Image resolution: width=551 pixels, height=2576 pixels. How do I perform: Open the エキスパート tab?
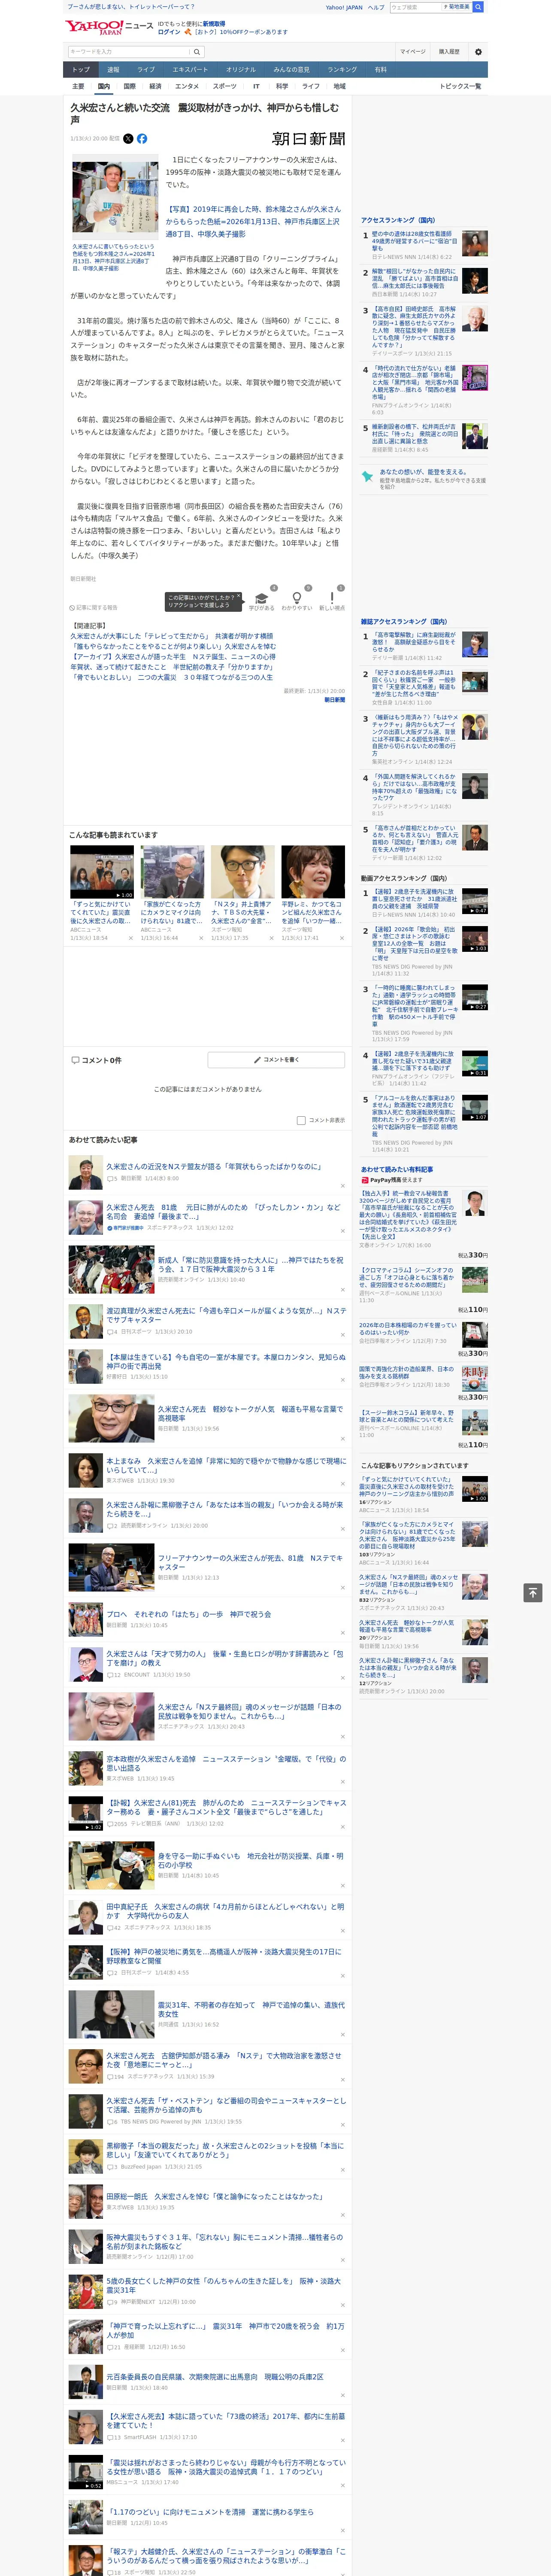pyautogui.click(x=190, y=70)
